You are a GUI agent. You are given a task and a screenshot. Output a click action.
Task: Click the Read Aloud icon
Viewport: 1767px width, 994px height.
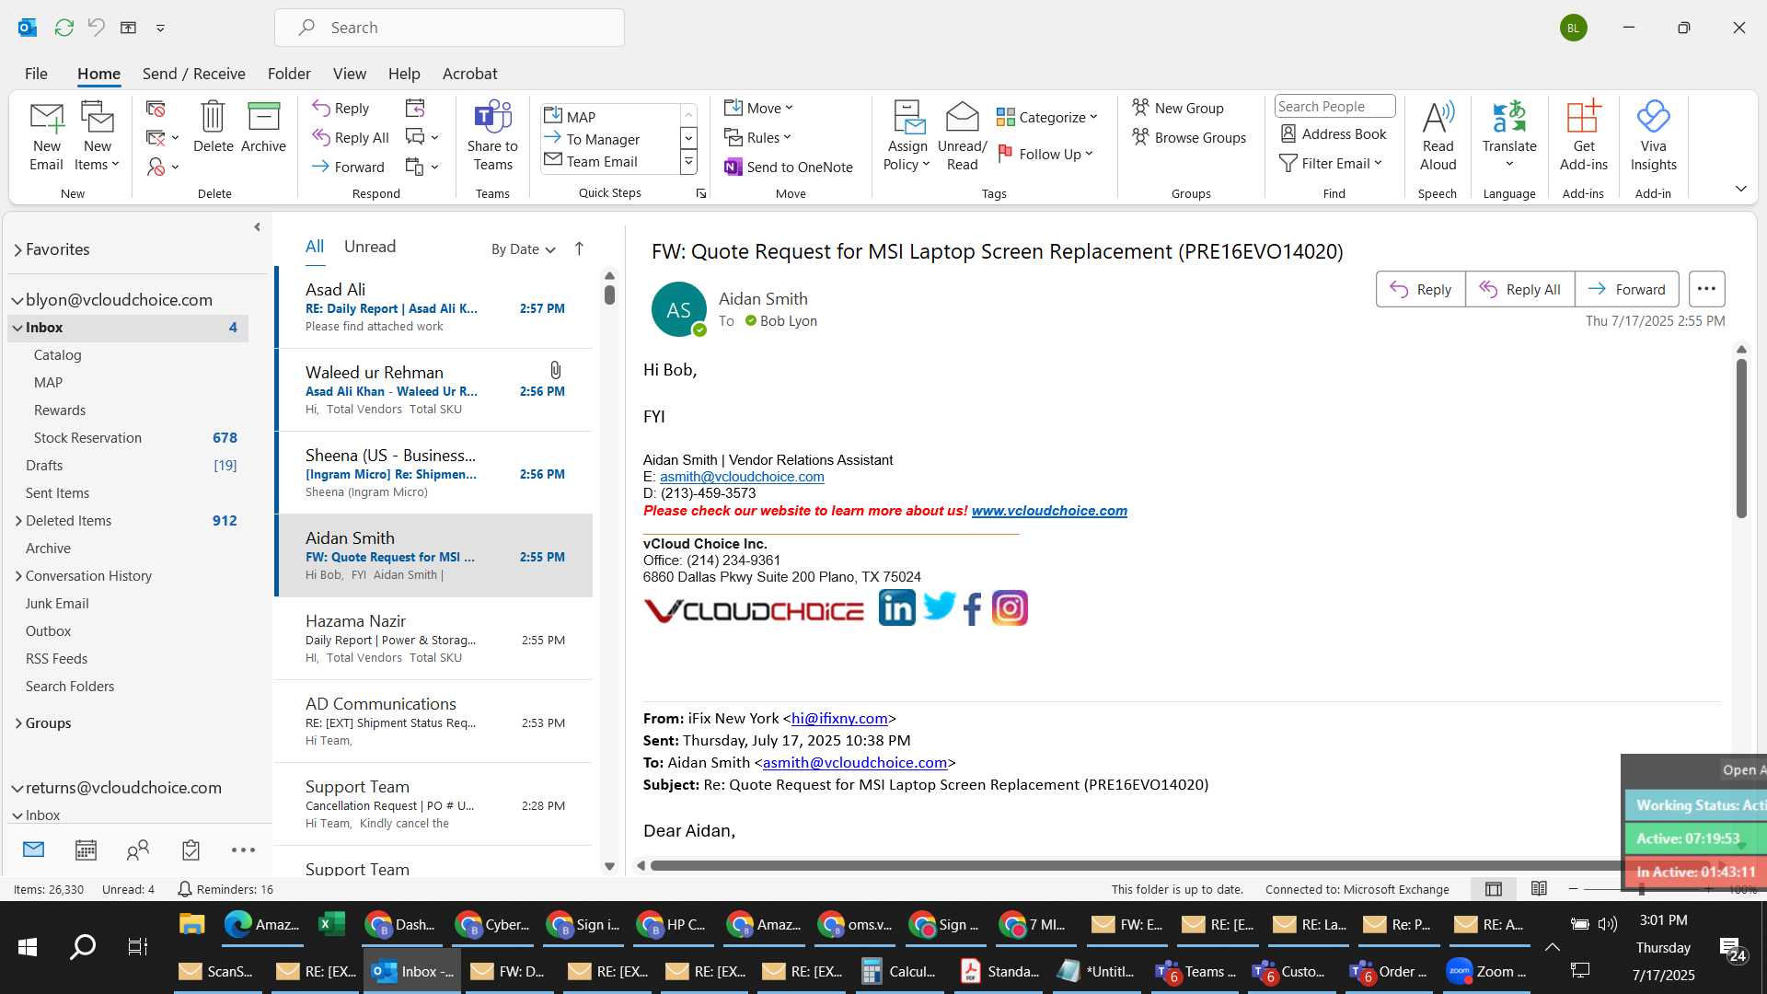coord(1438,136)
